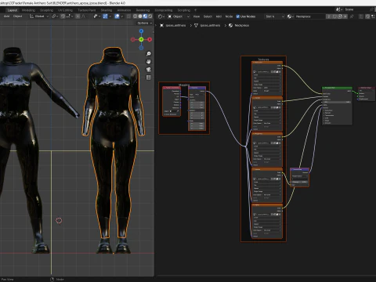Screen dimensions: 376x282
Task: Switch to the Layout workspace tab
Action: click(13, 10)
